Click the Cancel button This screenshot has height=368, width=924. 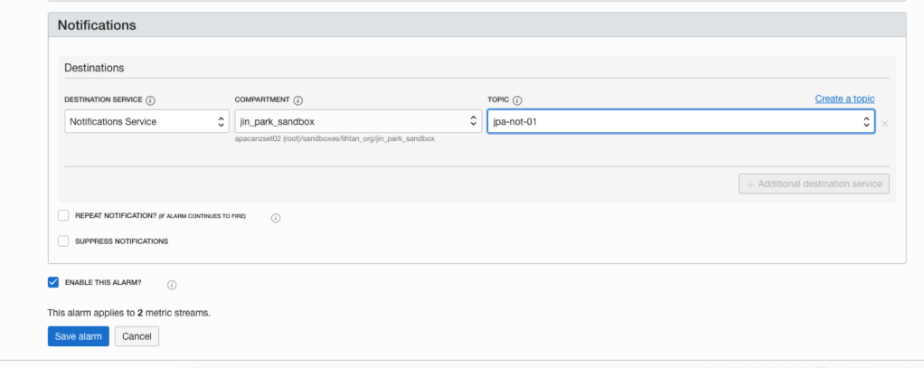click(137, 336)
